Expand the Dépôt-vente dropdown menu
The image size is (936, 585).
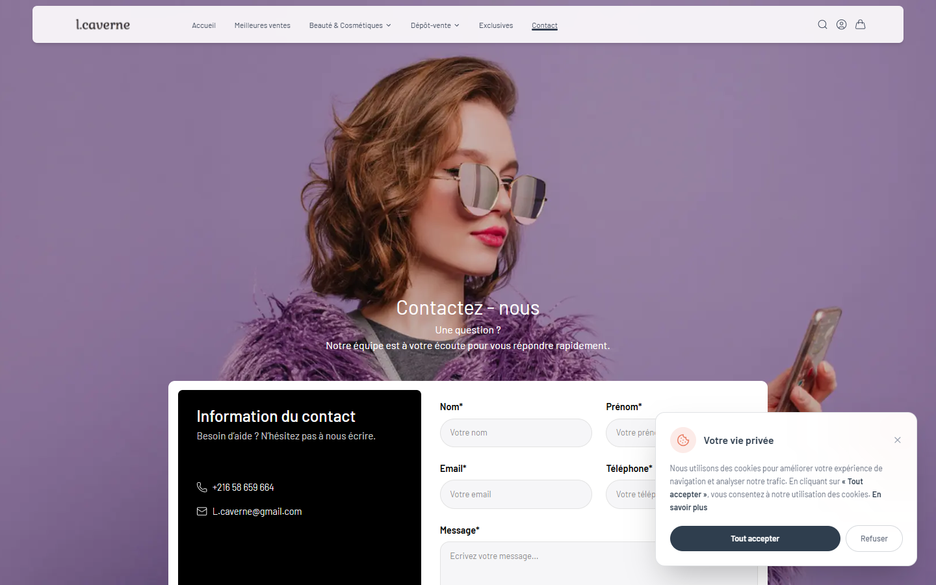pyautogui.click(x=435, y=25)
